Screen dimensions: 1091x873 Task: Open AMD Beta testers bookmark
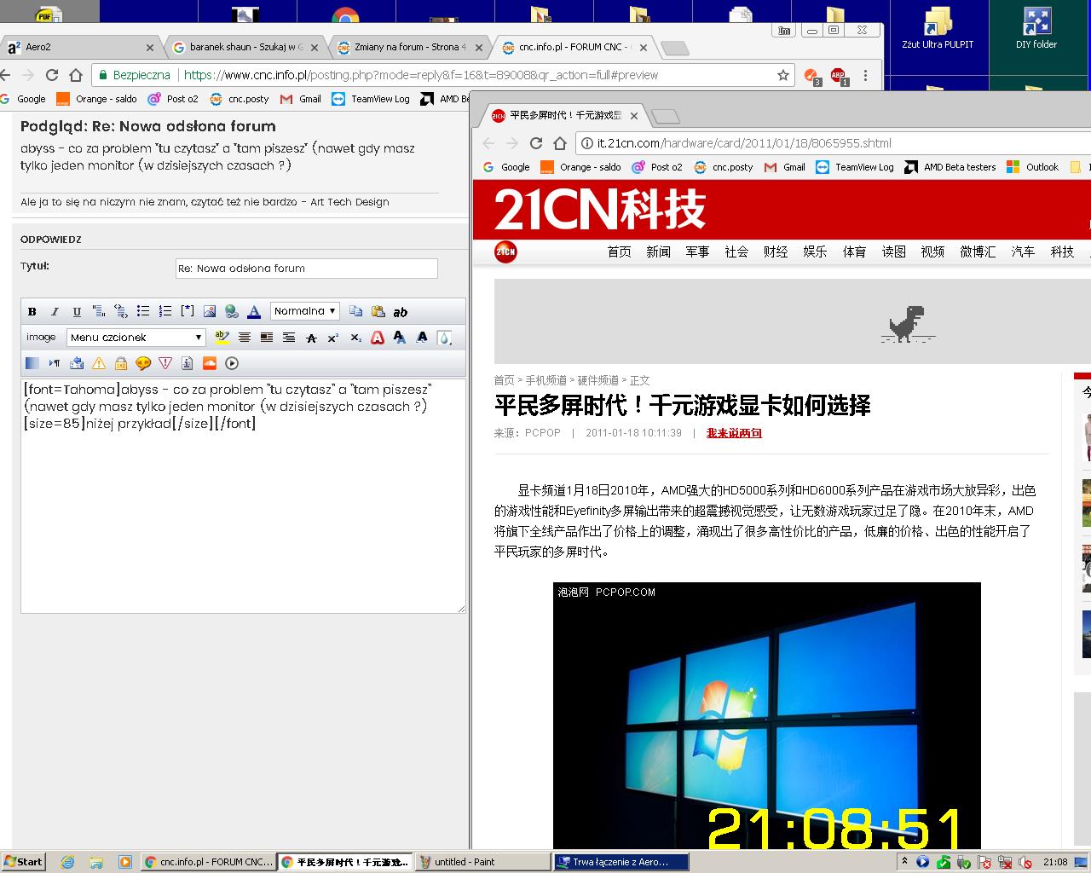950,167
